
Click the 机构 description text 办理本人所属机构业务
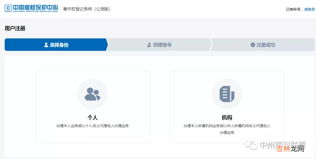tap(227, 129)
